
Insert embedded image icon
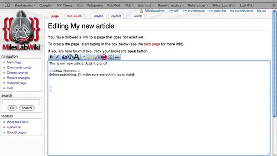(84, 57)
